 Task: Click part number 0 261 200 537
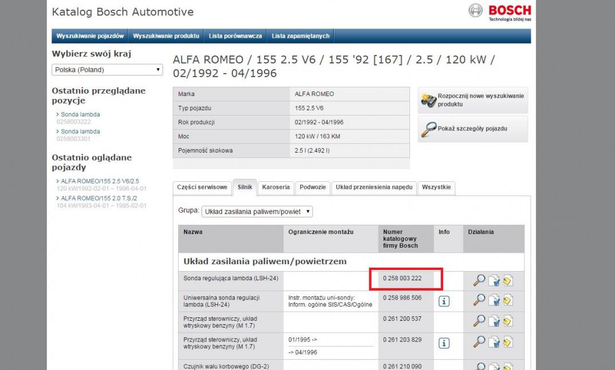[403, 319]
